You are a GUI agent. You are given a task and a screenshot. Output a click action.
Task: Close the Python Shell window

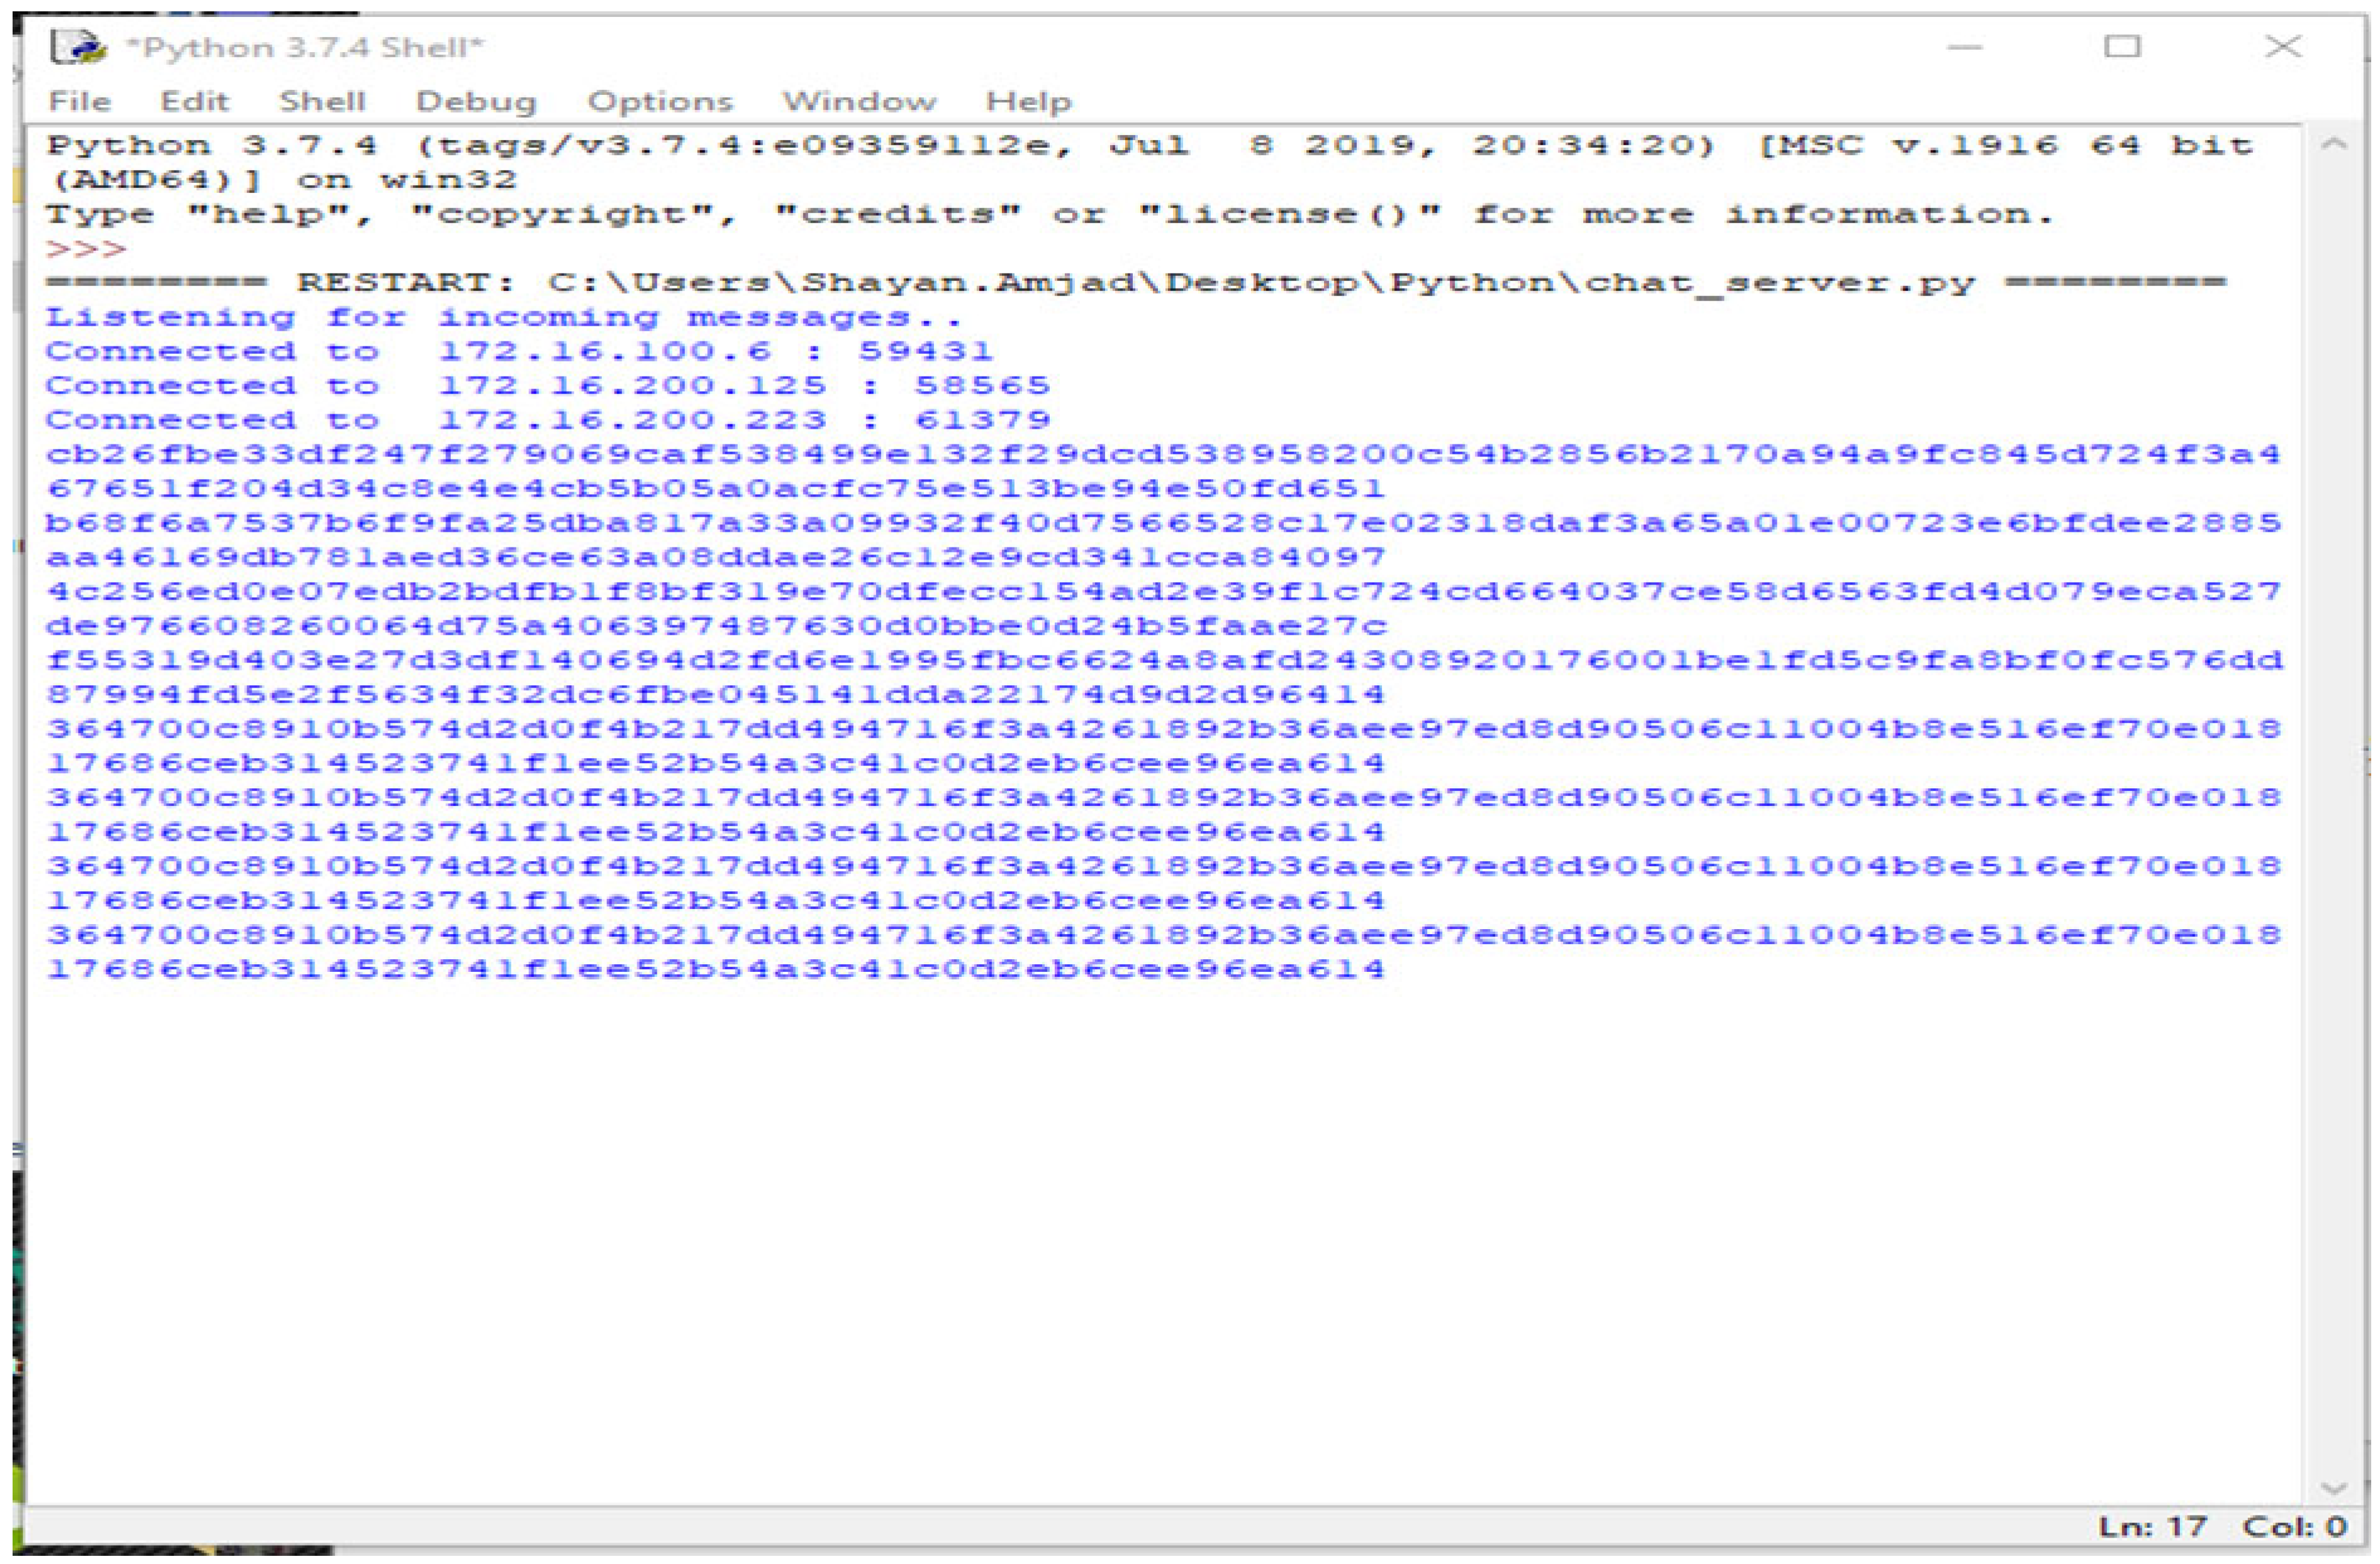[x=2283, y=47]
